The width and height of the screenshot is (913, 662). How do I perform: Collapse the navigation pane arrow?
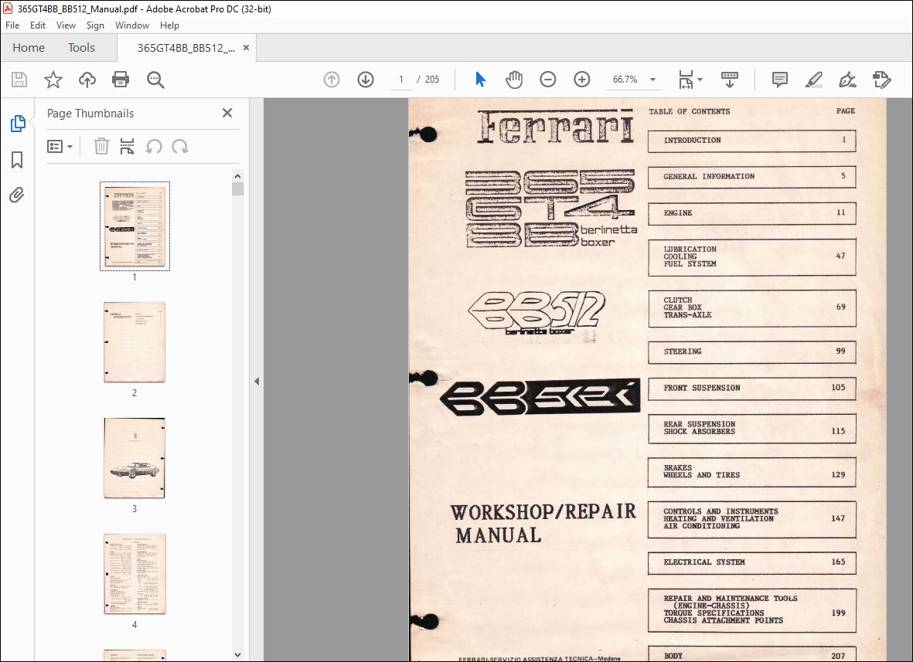point(257,381)
